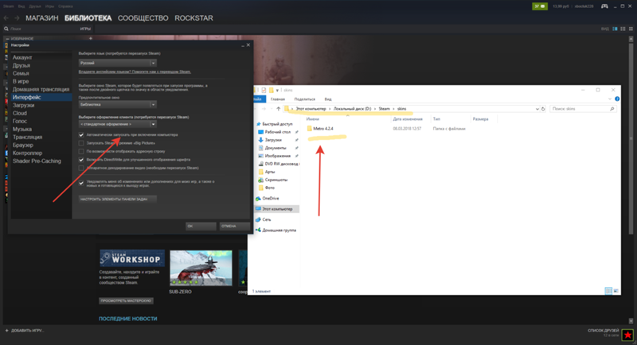
Task: Select Аккаунт in settings sidebar
Action: 22,57
